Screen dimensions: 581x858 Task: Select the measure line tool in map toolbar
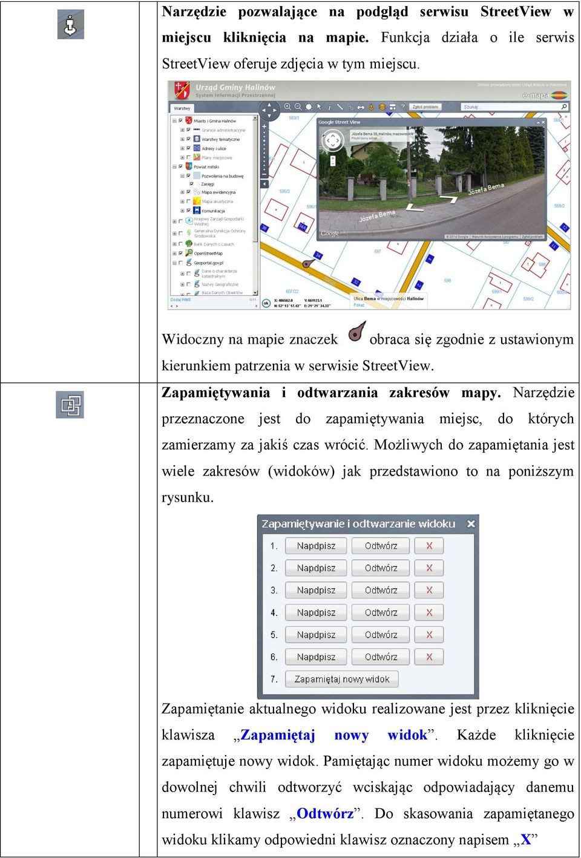tap(340, 106)
